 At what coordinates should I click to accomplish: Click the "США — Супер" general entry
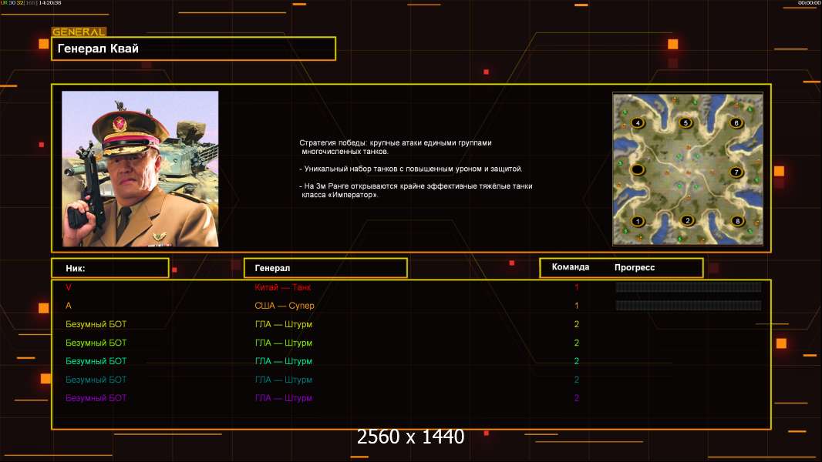point(285,306)
